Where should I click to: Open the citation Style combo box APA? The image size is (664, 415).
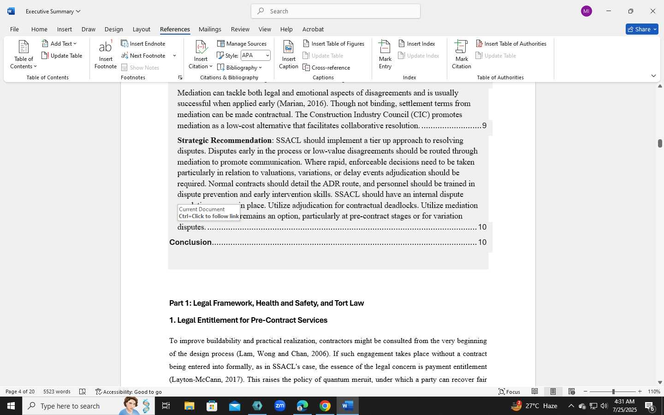(x=255, y=55)
